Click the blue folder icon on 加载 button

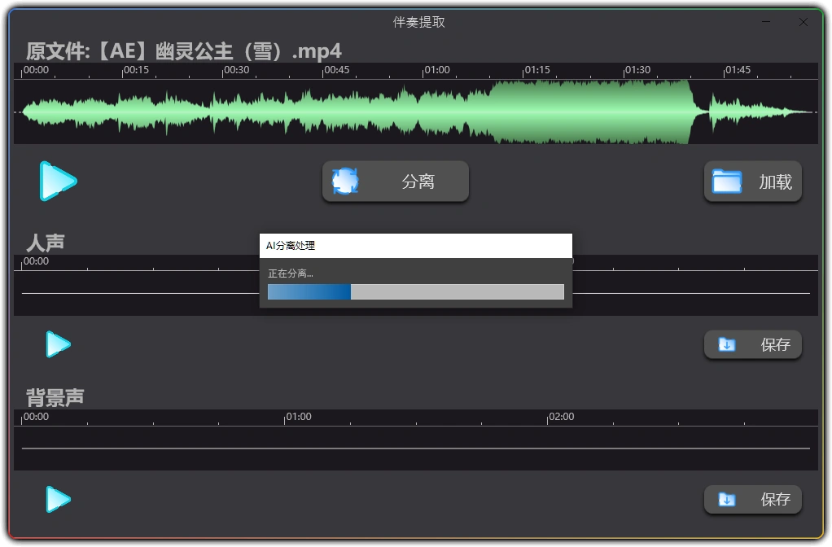coord(727,181)
